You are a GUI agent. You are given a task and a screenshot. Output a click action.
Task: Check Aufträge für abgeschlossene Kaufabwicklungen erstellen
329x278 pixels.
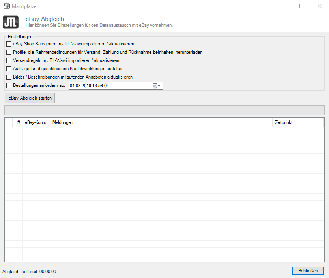coord(9,68)
